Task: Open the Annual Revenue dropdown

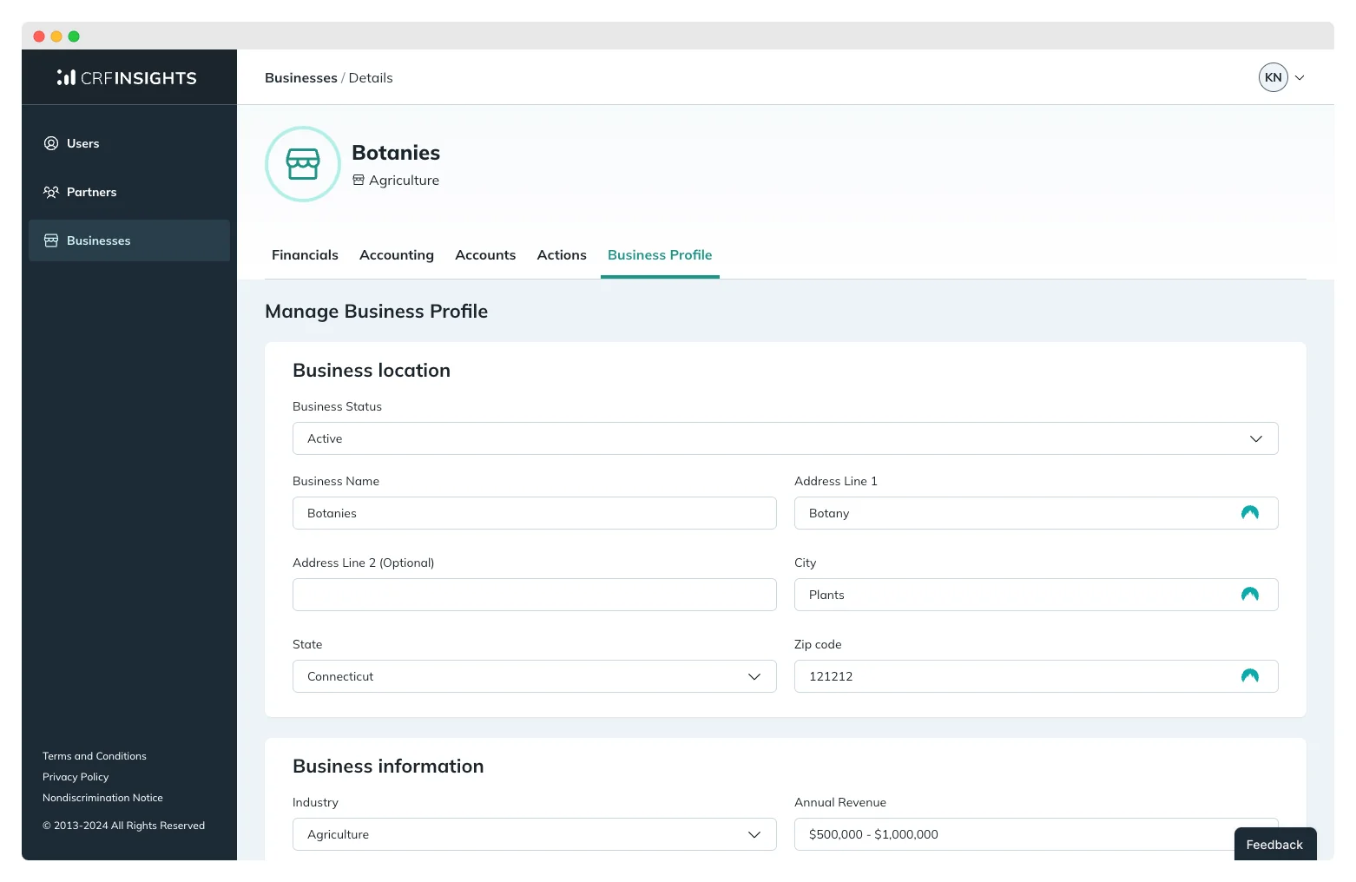Action: tap(1037, 834)
